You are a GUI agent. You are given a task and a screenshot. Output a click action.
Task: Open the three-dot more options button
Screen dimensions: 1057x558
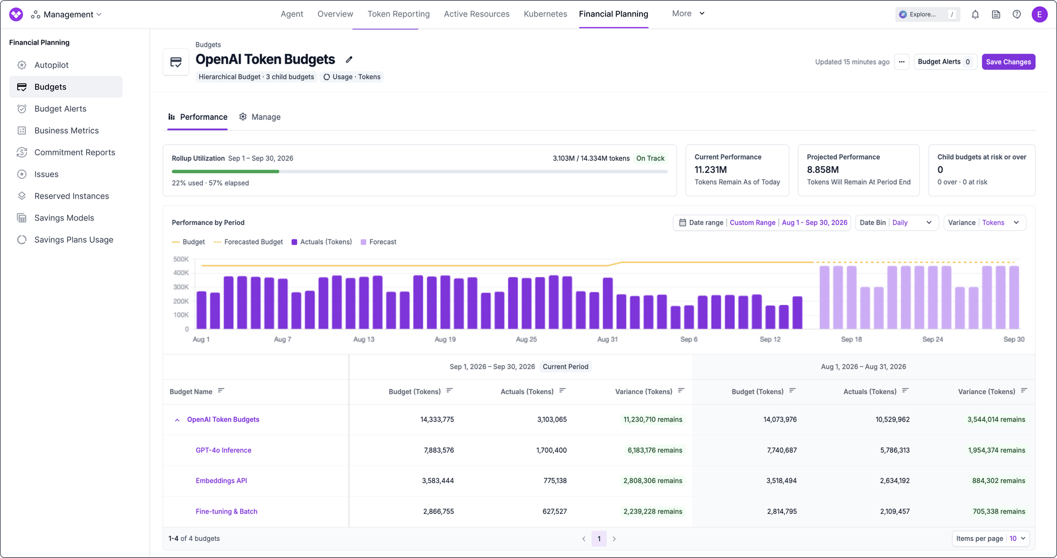[902, 62]
